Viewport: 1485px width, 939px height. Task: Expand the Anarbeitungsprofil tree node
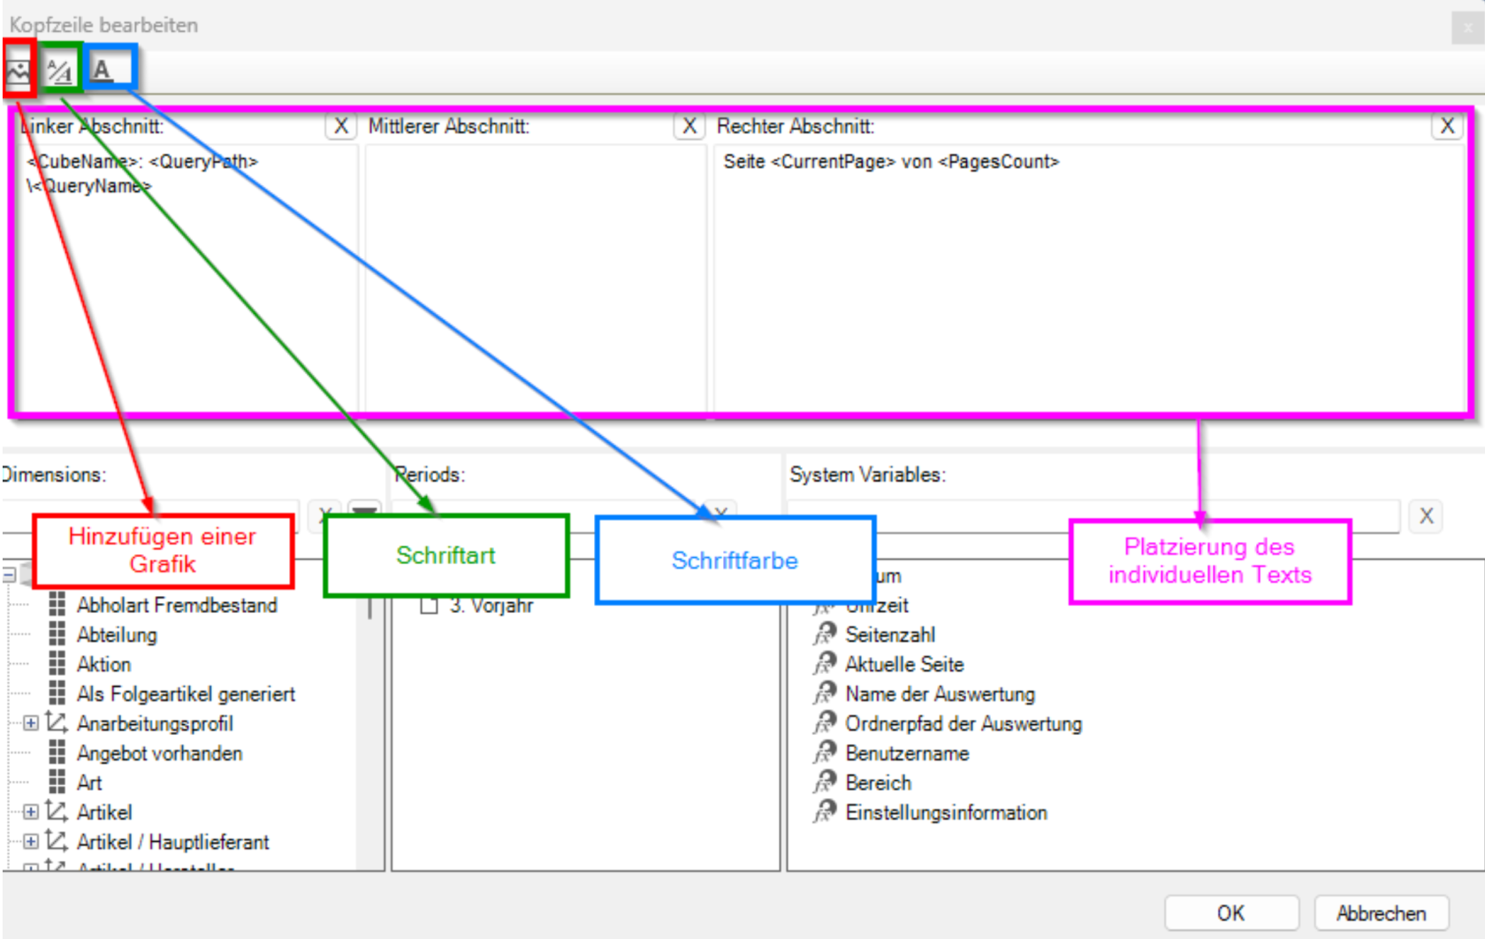[x=31, y=723]
